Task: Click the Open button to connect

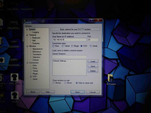Action: pos(78,92)
